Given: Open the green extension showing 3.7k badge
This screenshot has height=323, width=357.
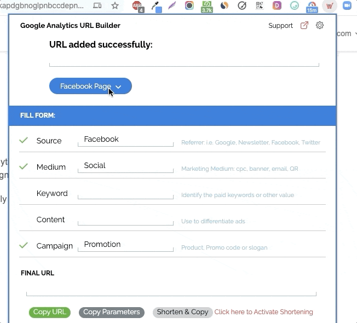Looking at the screenshot, I should tap(207, 7).
